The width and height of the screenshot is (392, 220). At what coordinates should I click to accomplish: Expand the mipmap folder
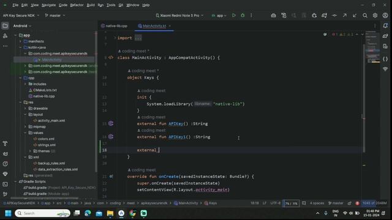coord(25,127)
